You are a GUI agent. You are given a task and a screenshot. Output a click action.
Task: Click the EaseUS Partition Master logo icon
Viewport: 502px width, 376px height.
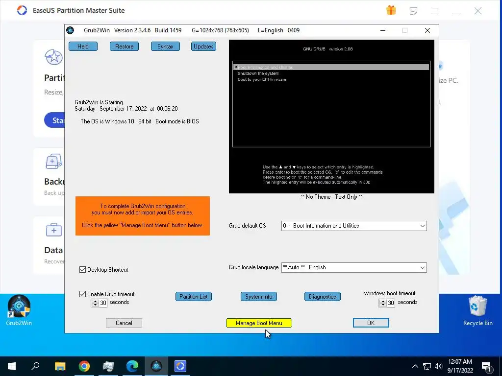click(x=22, y=10)
